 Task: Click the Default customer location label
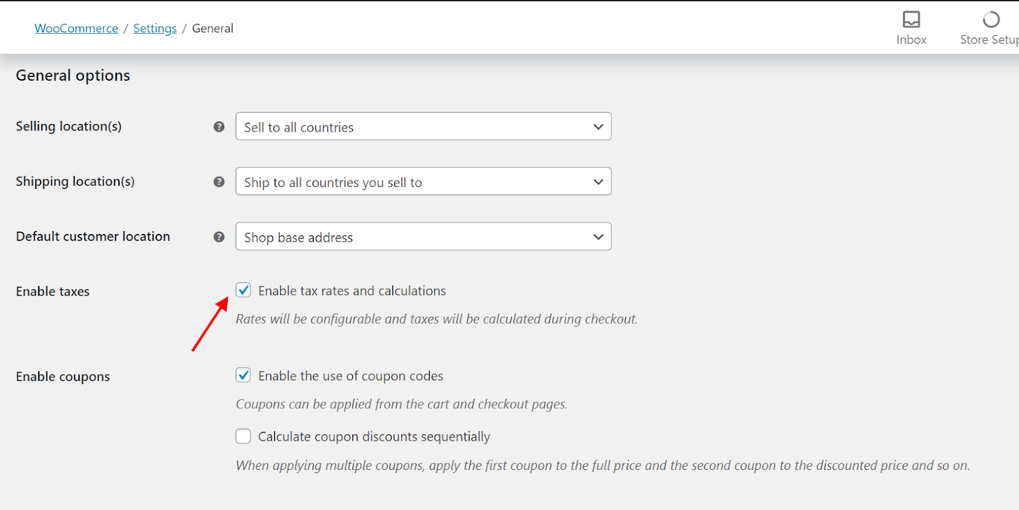pos(93,237)
